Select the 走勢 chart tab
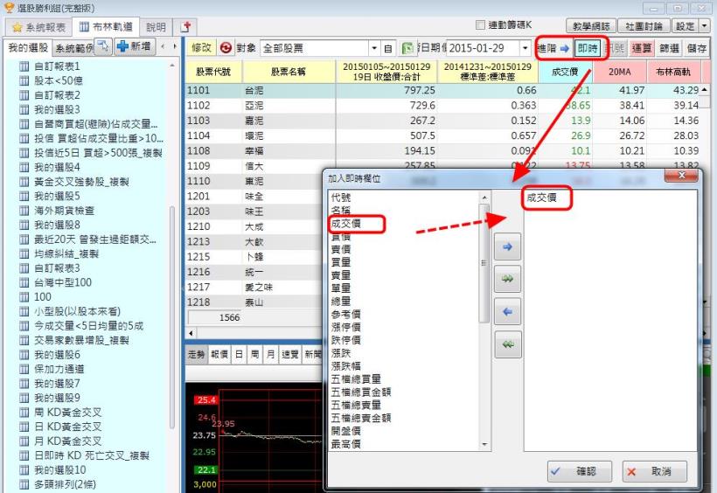This screenshot has width=717, height=493. (197, 354)
